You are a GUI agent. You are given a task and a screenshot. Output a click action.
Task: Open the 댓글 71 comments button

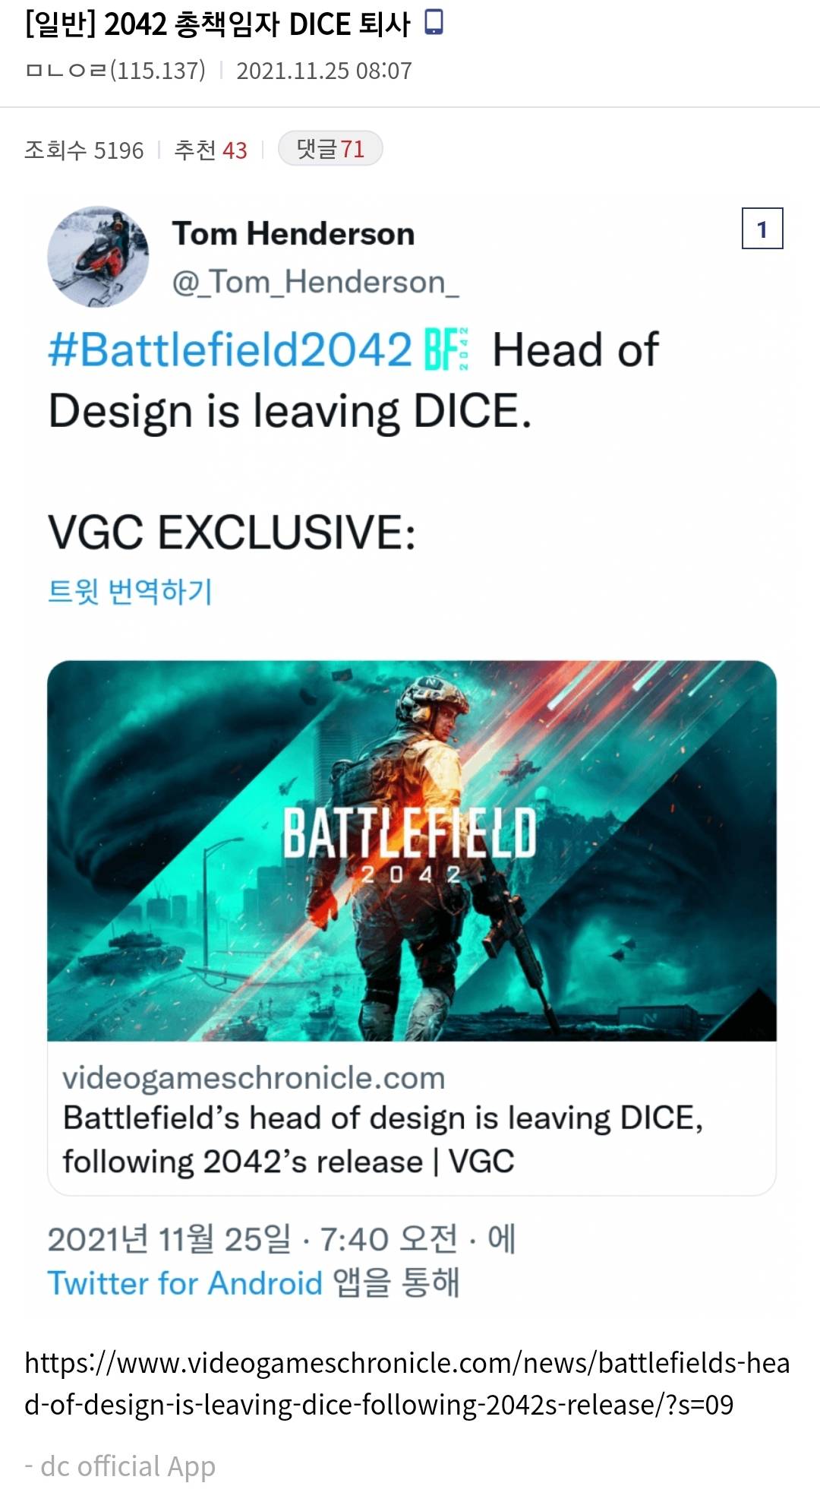(x=330, y=148)
